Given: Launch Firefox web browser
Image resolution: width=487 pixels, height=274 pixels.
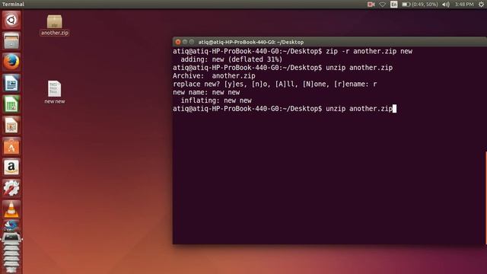Looking at the screenshot, I should tap(11, 62).
